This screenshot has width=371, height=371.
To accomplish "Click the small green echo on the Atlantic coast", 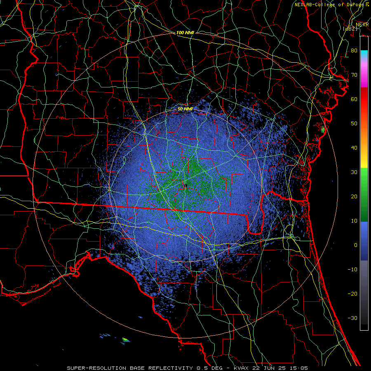I will coord(323,129).
